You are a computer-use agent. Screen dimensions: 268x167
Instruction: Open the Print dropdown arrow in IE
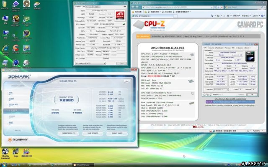tap(231, 16)
